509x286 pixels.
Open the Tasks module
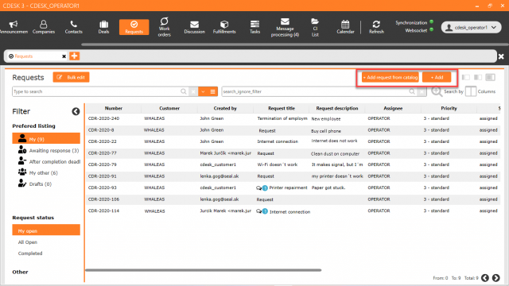click(254, 27)
